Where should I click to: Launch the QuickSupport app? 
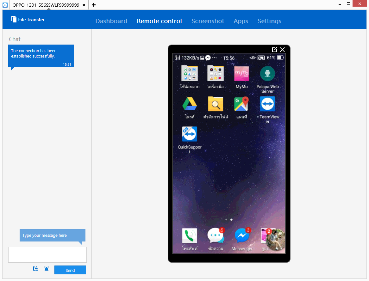click(190, 134)
